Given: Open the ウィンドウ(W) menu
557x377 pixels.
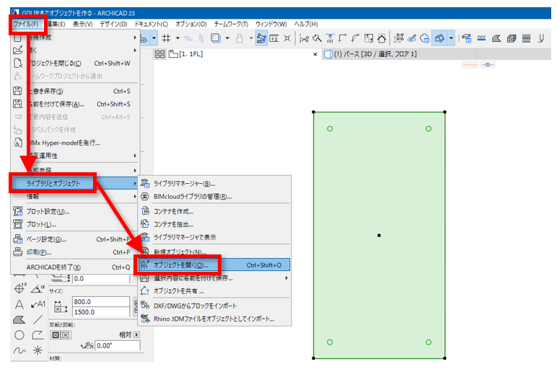Looking at the screenshot, I should point(271,24).
